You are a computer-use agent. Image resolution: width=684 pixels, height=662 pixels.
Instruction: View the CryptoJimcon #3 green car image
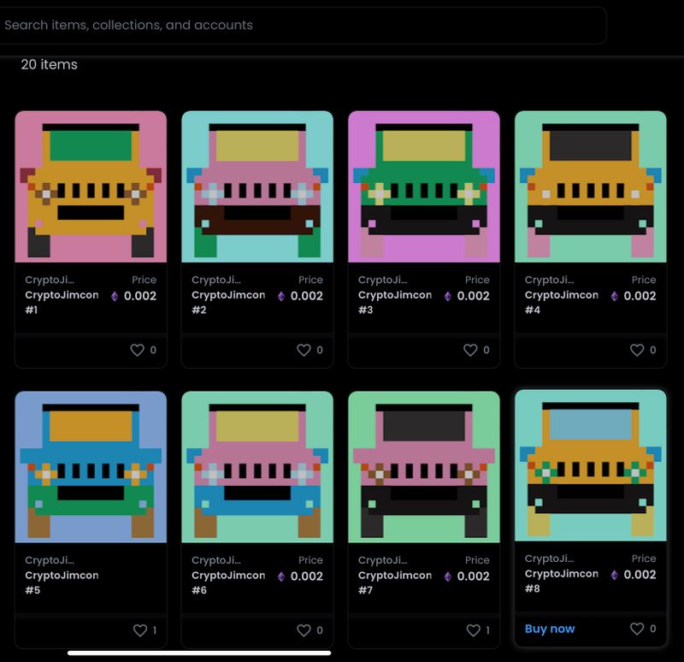point(424,186)
